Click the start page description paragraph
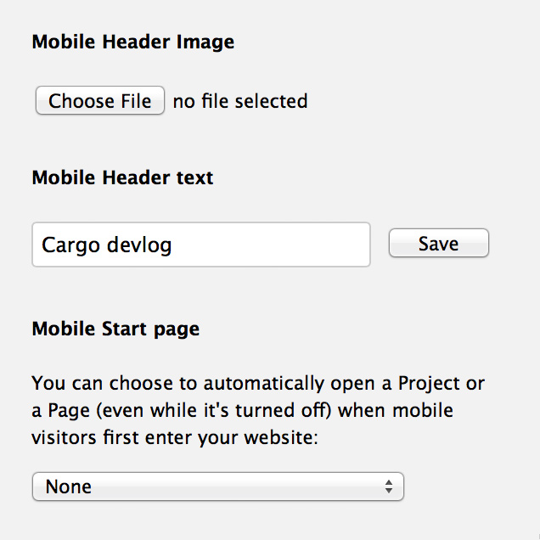This screenshot has height=540, width=540. tap(258, 410)
